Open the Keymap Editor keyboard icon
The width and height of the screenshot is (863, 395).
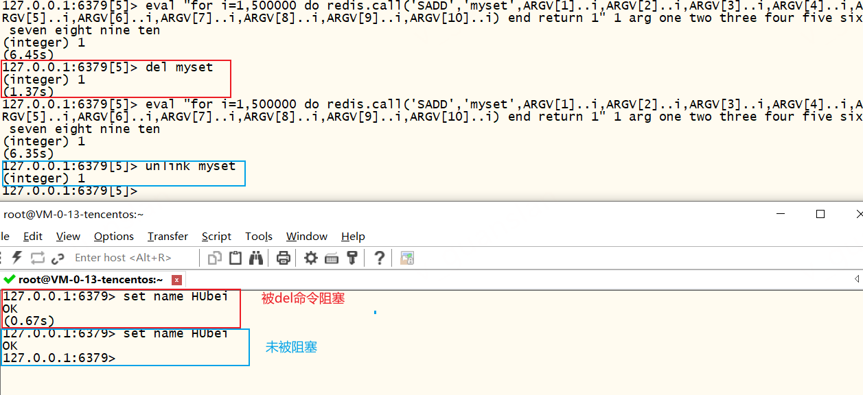click(x=332, y=258)
